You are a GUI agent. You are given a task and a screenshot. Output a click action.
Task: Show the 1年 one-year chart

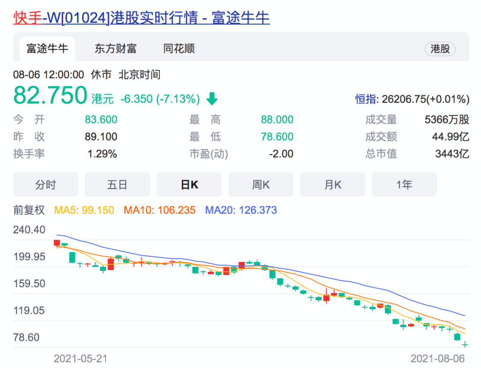point(404,184)
